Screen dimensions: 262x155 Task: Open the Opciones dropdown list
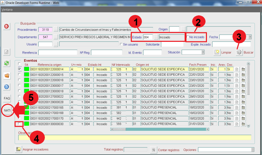coord(253,150)
